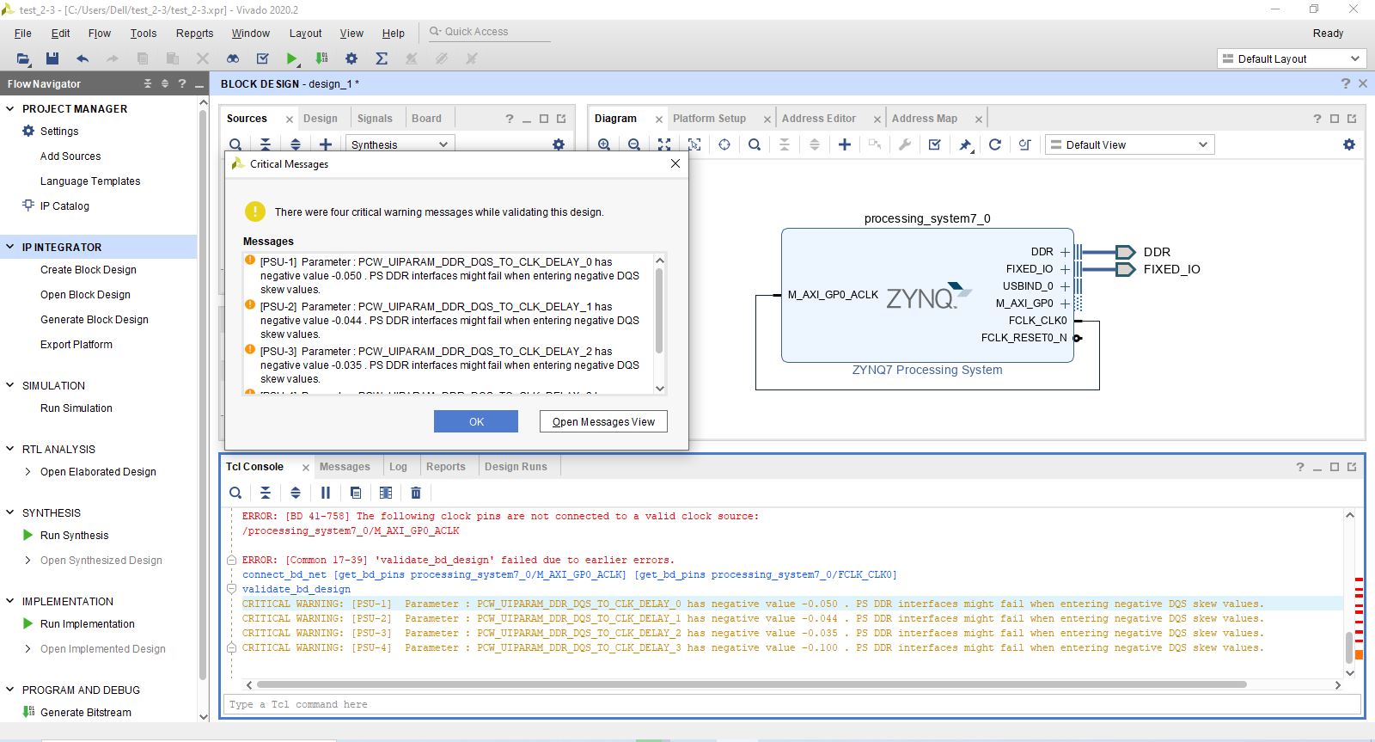Collapse the RTL ANALYSIS section

pyautogui.click(x=10, y=450)
